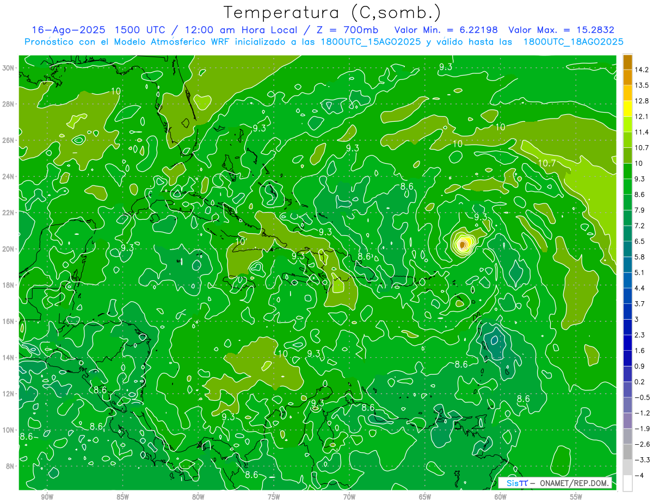
Task: Click the "Valor Max. = 15.2832" readout
Action: [561, 30]
